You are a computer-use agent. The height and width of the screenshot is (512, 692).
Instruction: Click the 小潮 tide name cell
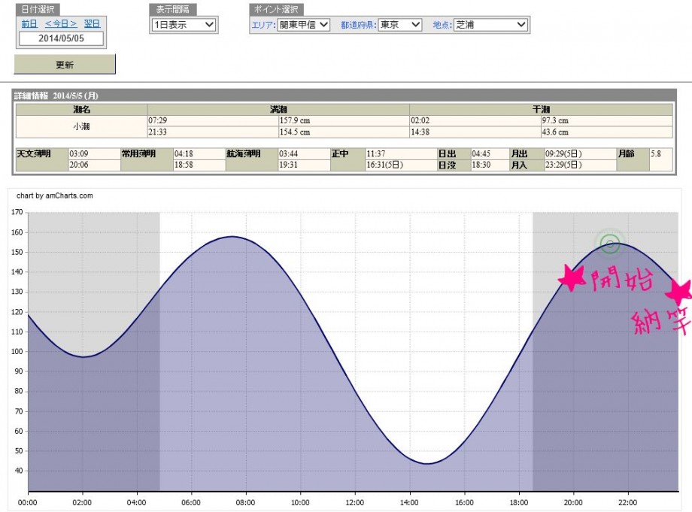pos(81,126)
